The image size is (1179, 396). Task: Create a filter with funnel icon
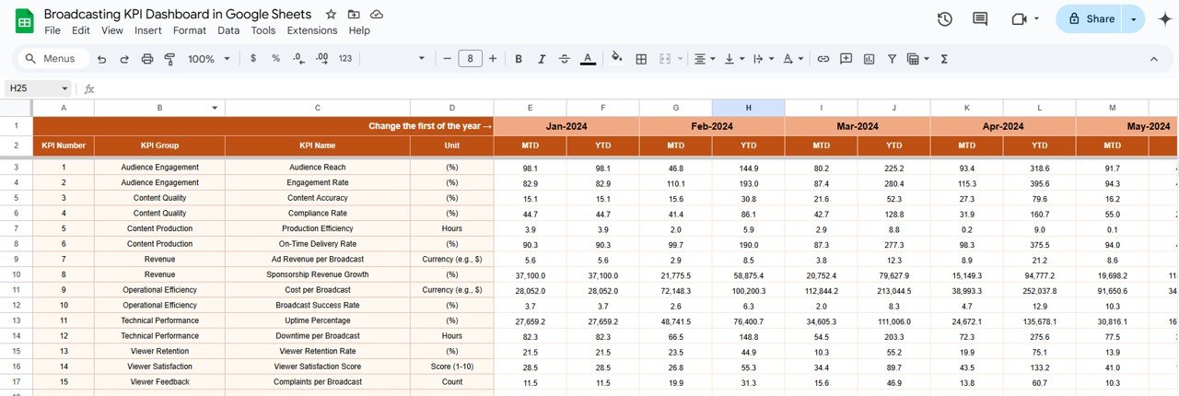(x=892, y=59)
